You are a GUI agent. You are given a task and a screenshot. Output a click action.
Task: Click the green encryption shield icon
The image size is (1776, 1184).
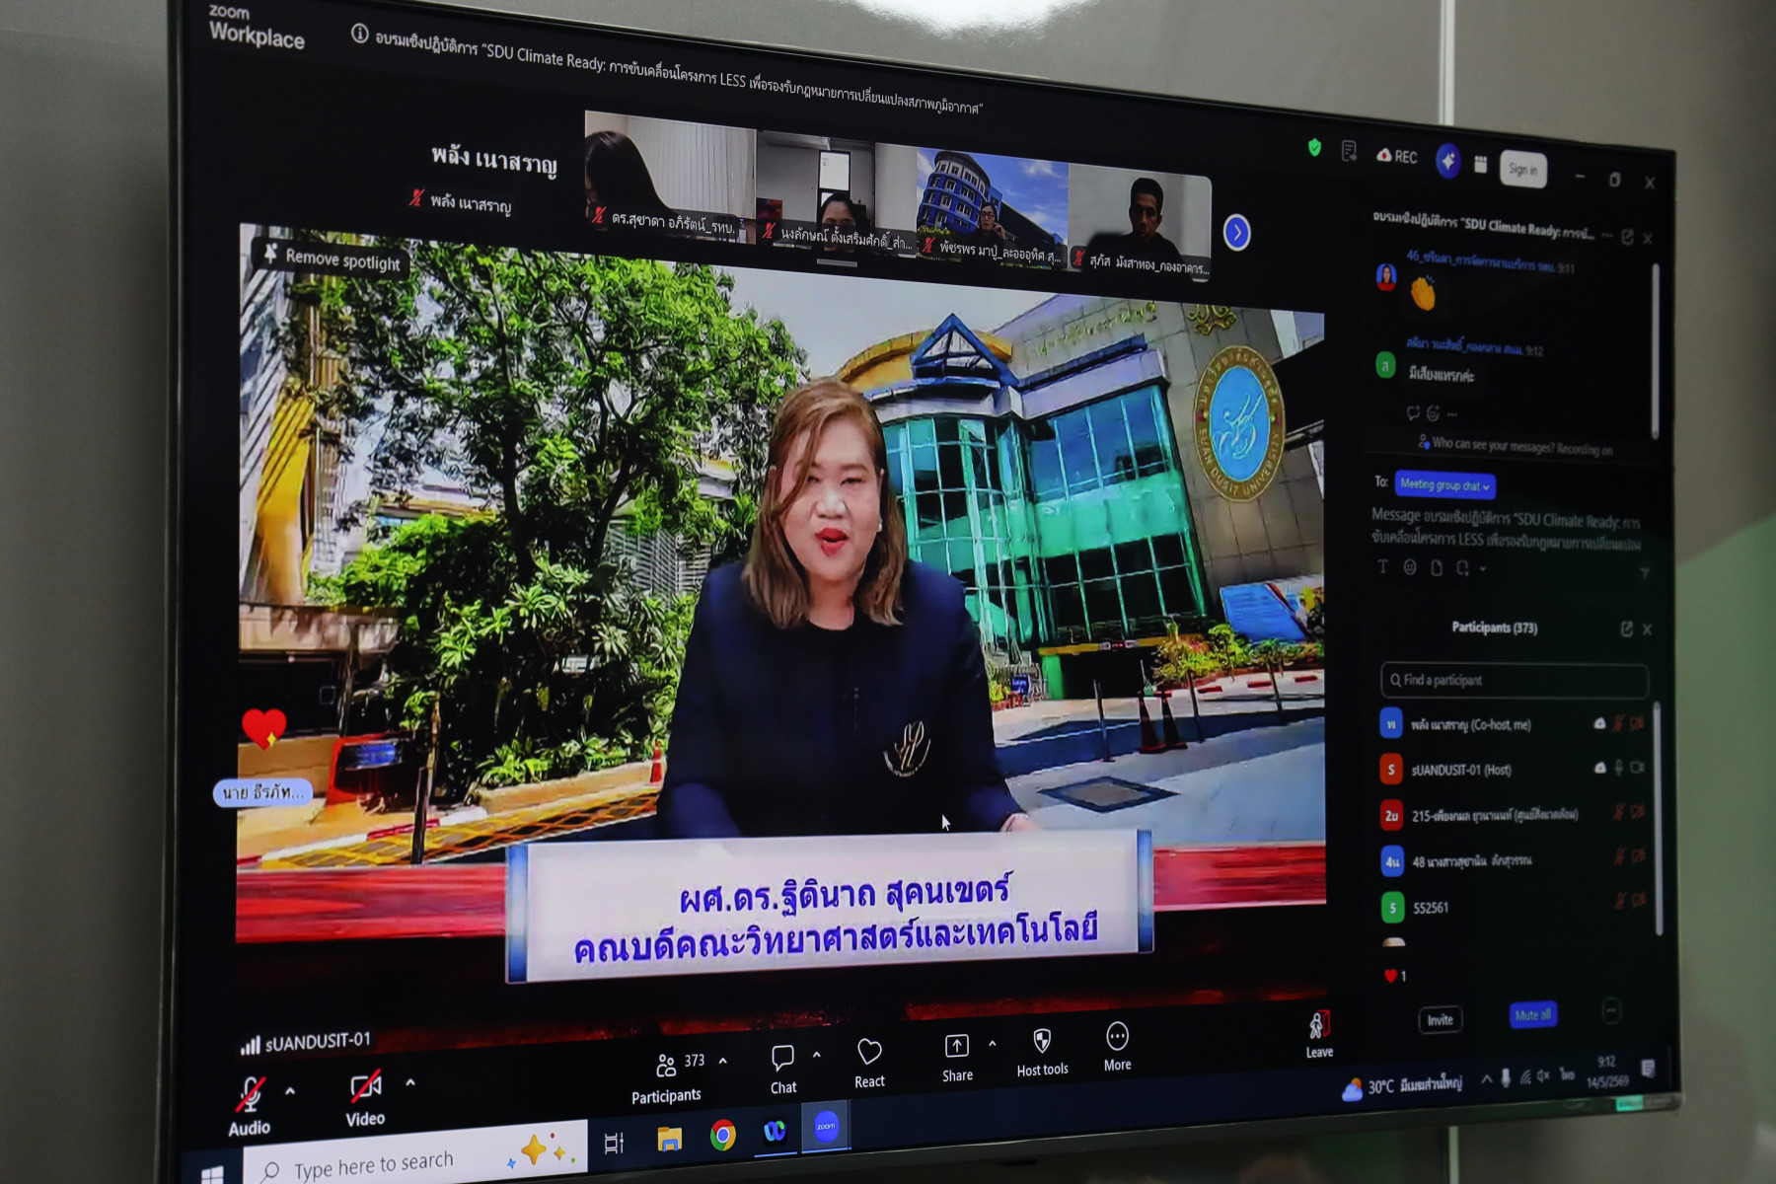[1314, 148]
